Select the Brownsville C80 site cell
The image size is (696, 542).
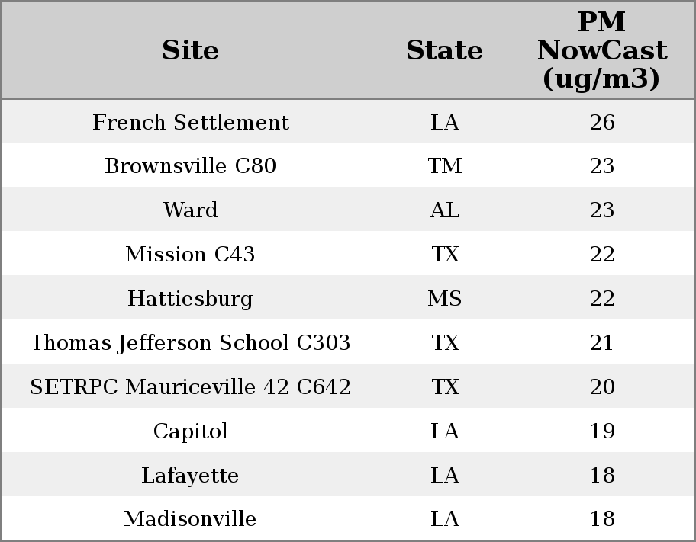[190, 166]
